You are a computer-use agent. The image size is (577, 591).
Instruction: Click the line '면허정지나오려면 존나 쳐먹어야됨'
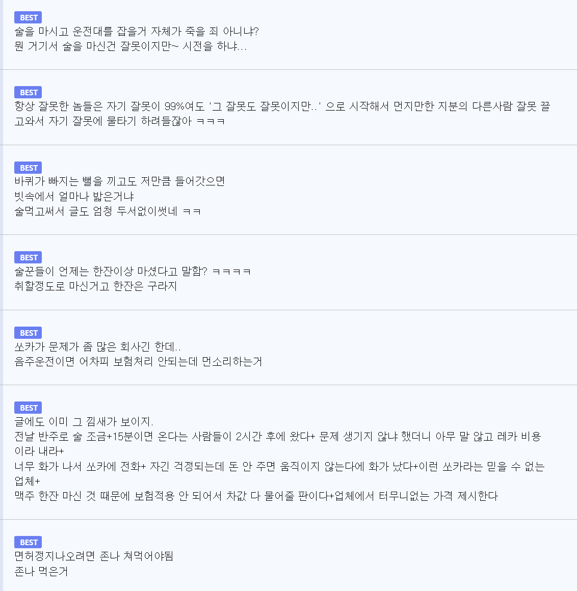coord(94,556)
